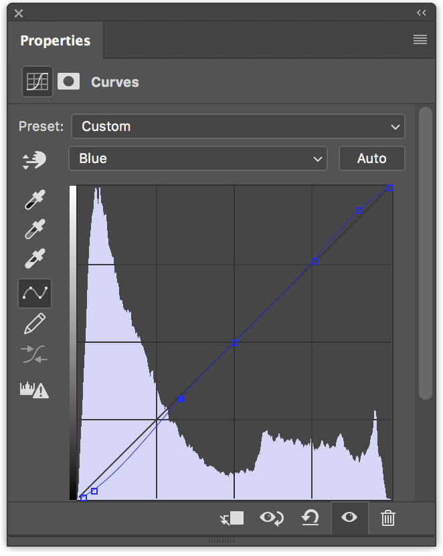Close the Properties panel
The height and width of the screenshot is (556, 443).
[x=19, y=13]
